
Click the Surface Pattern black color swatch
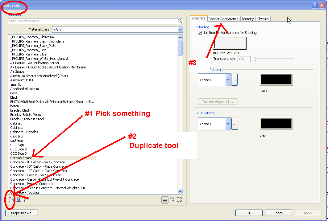pyautogui.click(x=276, y=80)
